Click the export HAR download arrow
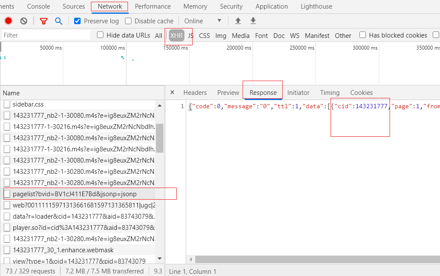This screenshot has height=276, width=440. pyautogui.click(x=253, y=21)
